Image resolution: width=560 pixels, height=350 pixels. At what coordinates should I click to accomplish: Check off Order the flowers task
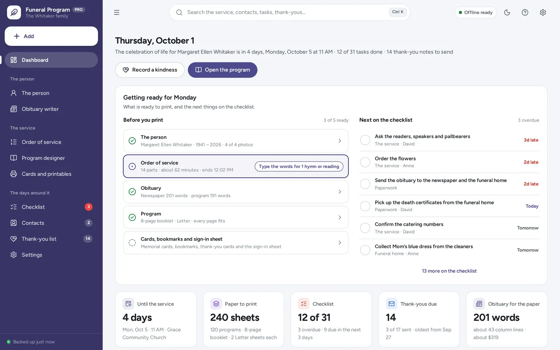point(365,162)
